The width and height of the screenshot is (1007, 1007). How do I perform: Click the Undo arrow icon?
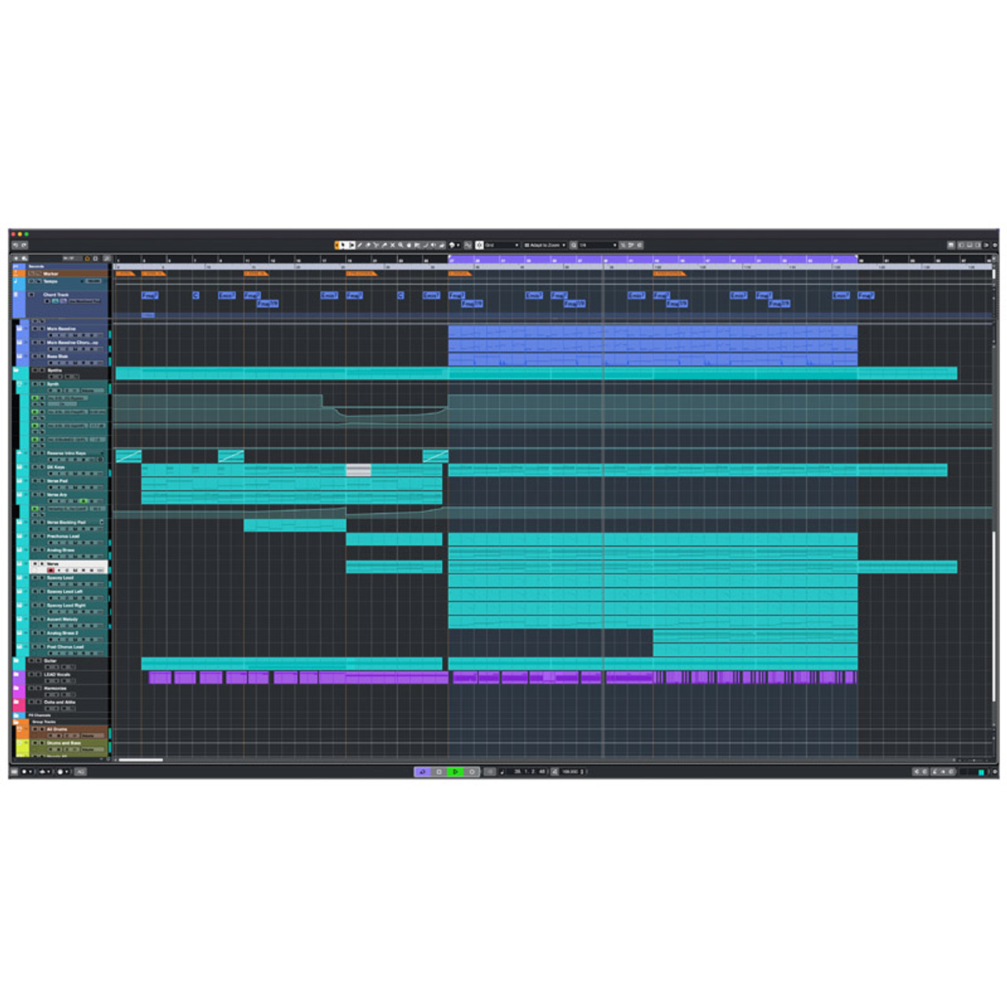(x=15, y=245)
